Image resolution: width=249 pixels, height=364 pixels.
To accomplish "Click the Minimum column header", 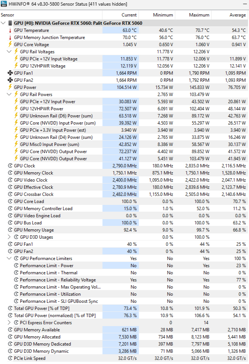I will [x=157, y=15].
